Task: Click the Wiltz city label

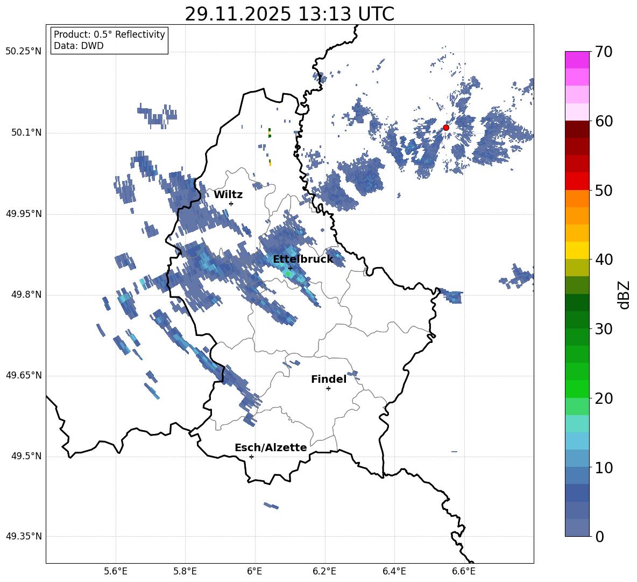Action: (228, 195)
